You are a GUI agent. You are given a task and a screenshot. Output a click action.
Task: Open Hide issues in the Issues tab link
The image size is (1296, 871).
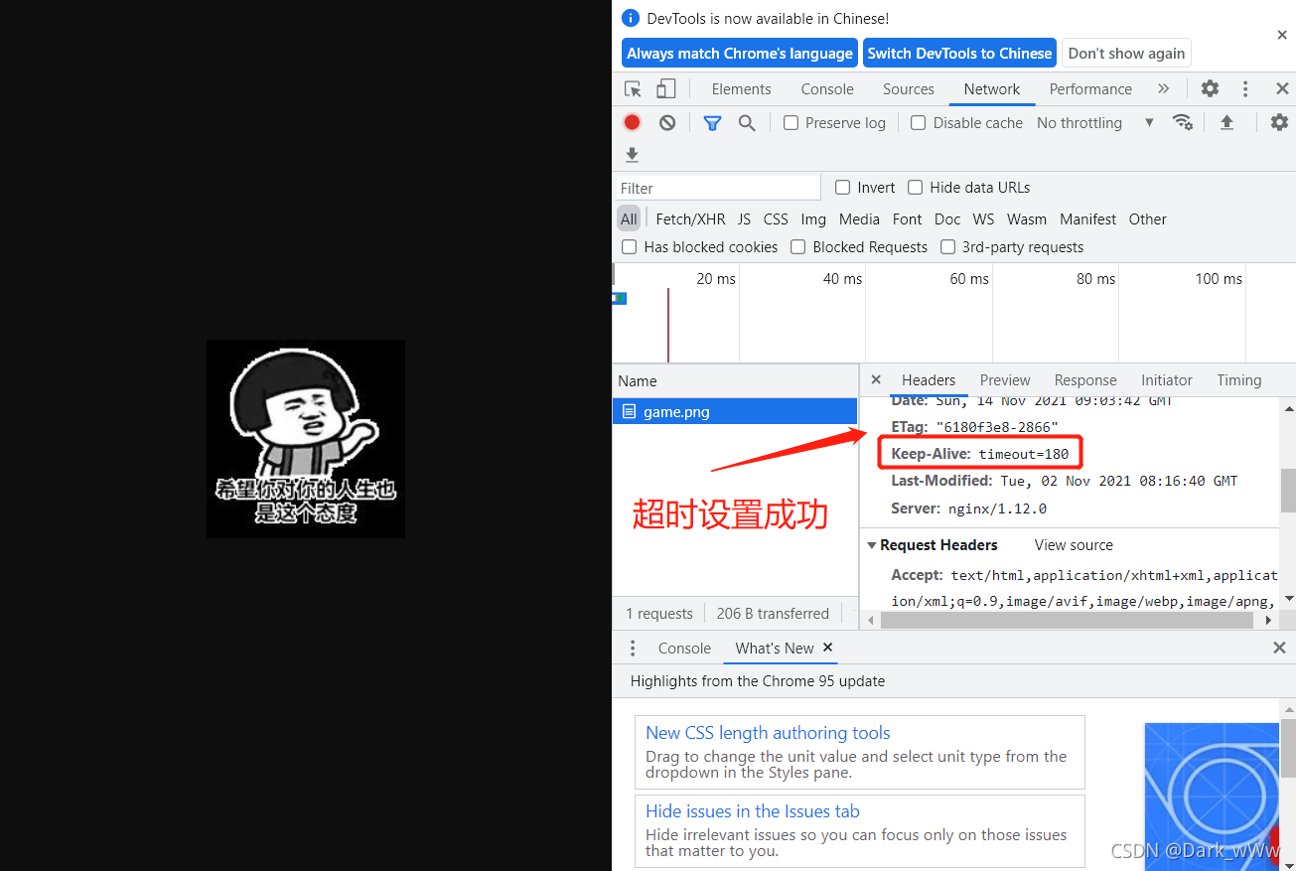(753, 811)
